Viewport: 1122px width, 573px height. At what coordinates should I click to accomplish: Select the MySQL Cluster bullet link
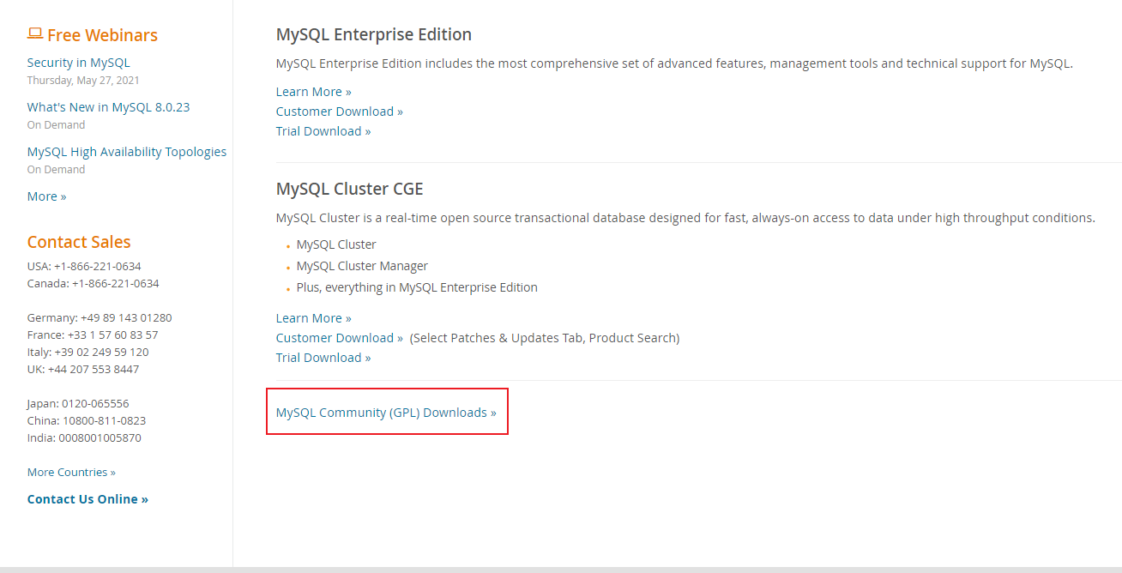point(335,244)
